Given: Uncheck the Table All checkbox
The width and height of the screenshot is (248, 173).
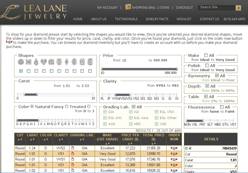Looking at the screenshot, I should click(x=206, y=96).
